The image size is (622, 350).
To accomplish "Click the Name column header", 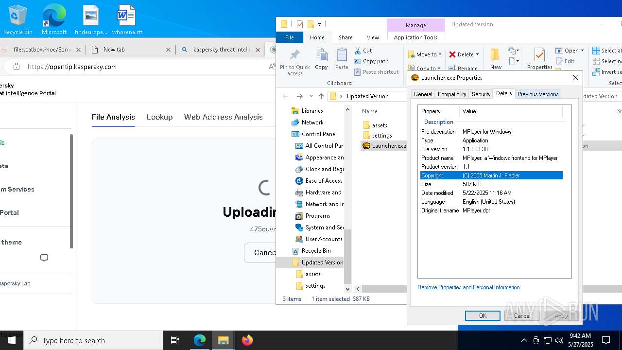I will click(x=370, y=111).
